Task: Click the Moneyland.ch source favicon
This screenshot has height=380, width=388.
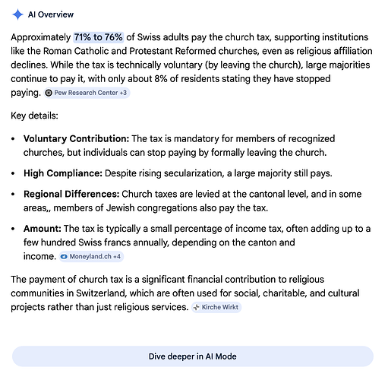Action: pyautogui.click(x=64, y=257)
